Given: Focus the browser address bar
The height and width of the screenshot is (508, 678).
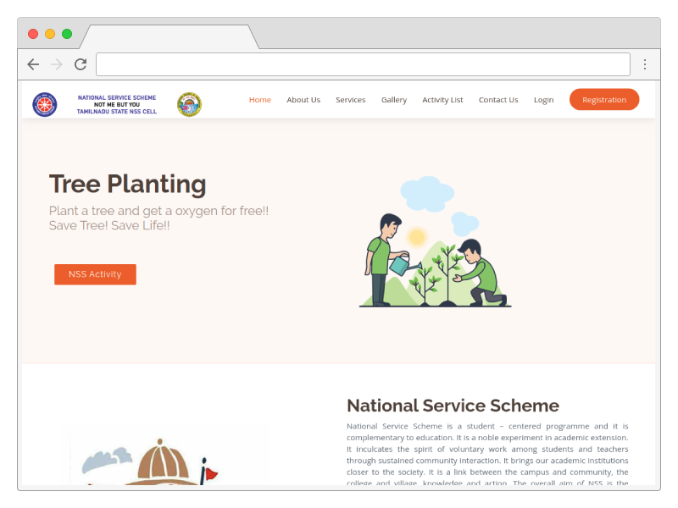Looking at the screenshot, I should tap(363, 64).
